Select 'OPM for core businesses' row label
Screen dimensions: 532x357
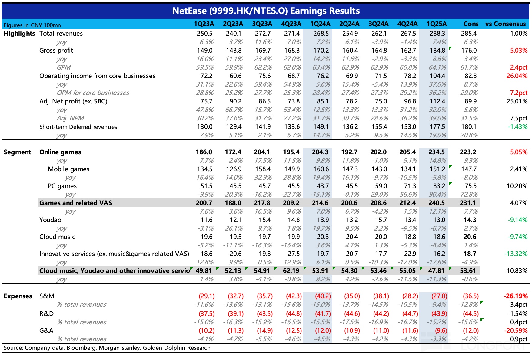coord(93,93)
